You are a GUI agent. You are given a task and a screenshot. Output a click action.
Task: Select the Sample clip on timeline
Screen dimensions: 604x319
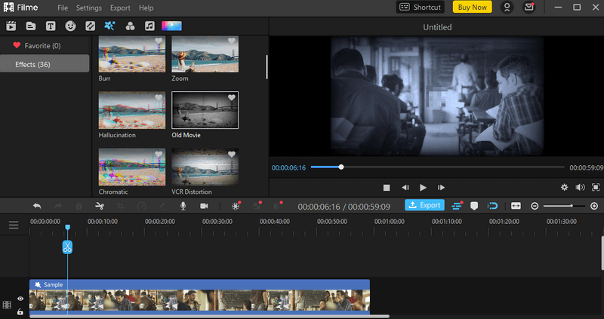click(x=199, y=296)
